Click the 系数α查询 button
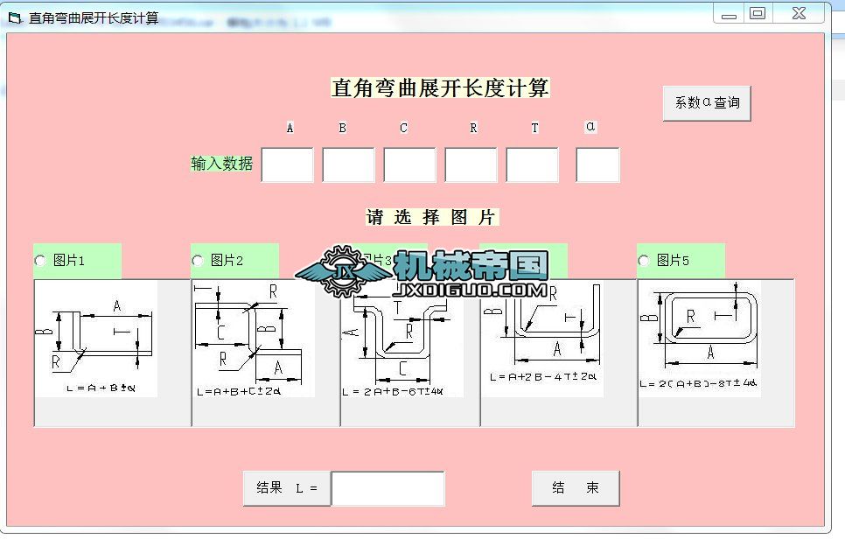The height and width of the screenshot is (546, 845). click(x=707, y=103)
